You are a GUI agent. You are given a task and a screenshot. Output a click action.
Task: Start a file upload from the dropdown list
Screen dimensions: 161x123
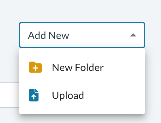(82, 95)
